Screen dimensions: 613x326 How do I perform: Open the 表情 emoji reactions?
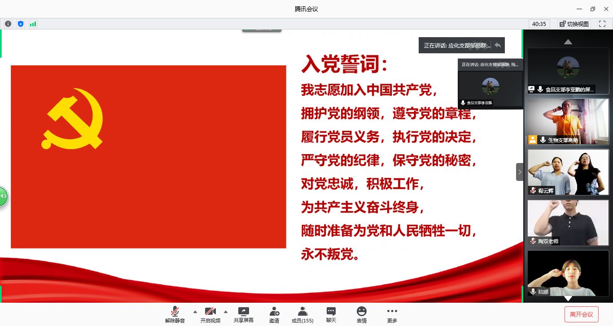click(x=361, y=315)
